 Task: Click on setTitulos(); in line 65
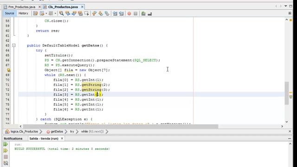pyautogui.click(x=58, y=55)
